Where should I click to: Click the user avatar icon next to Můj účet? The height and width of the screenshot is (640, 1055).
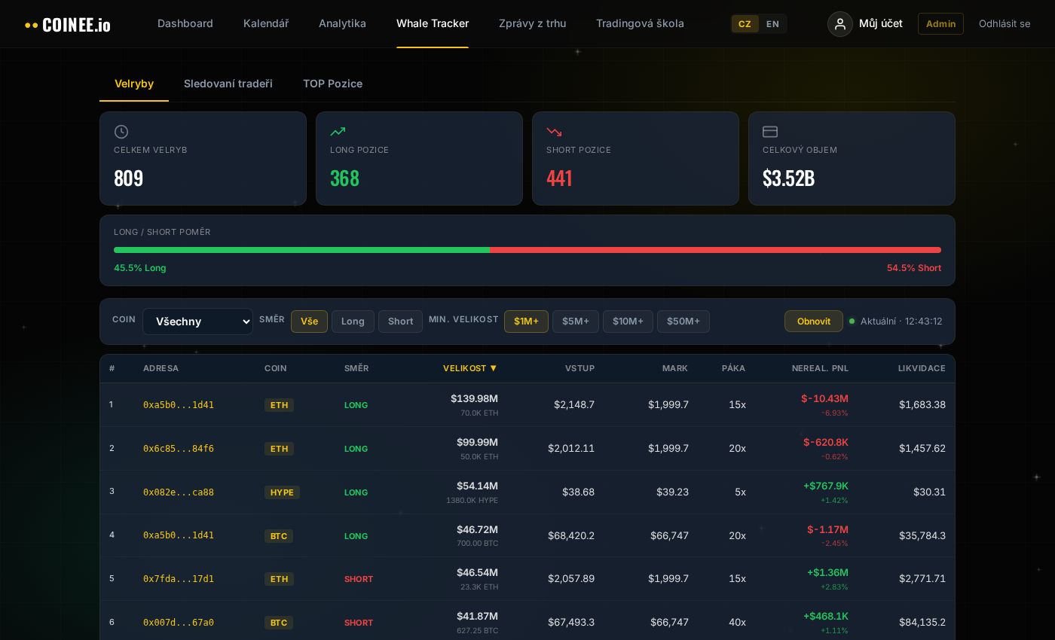pos(840,23)
